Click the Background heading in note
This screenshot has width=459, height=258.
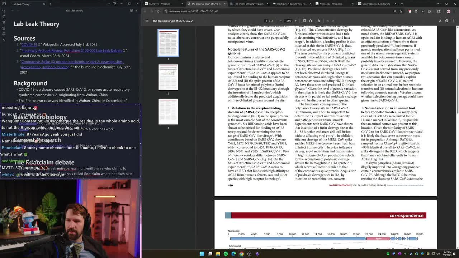30,83
